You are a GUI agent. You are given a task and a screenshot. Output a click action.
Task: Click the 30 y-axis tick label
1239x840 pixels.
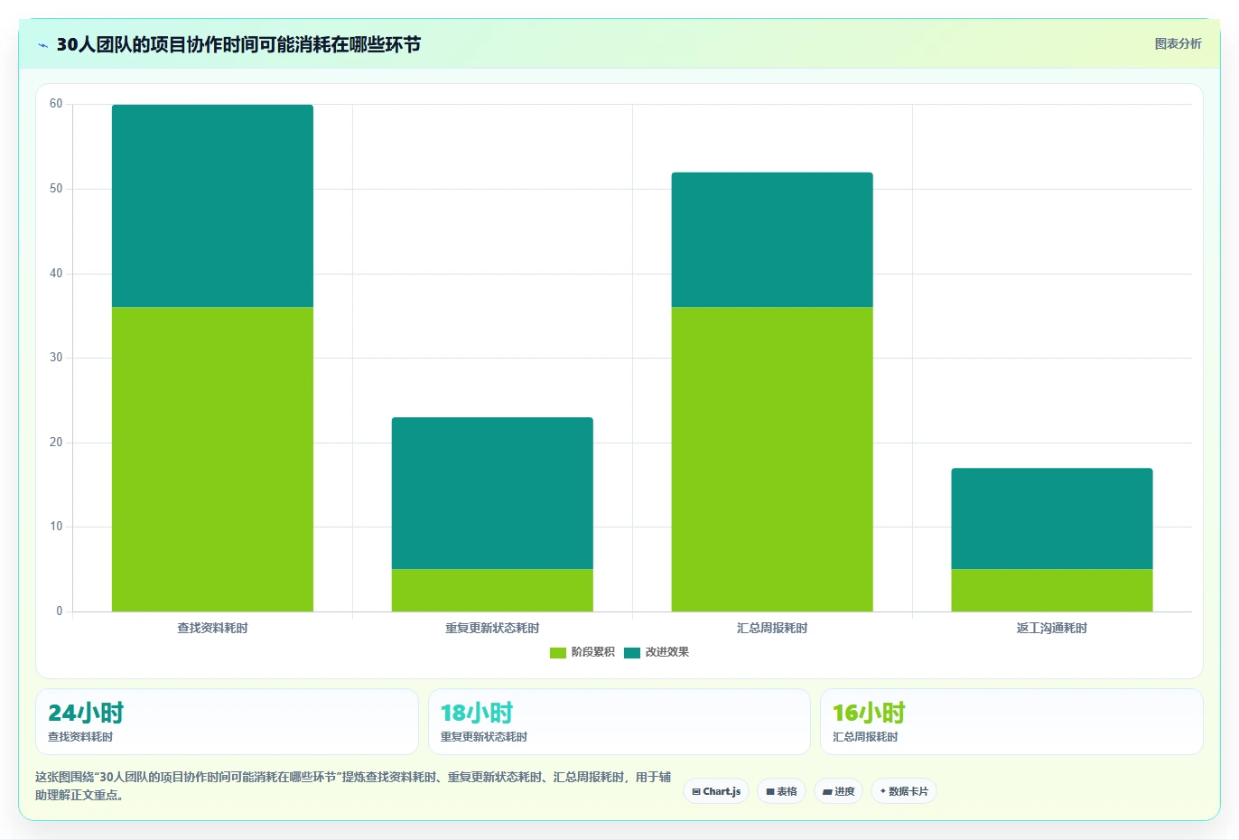pyautogui.click(x=56, y=358)
